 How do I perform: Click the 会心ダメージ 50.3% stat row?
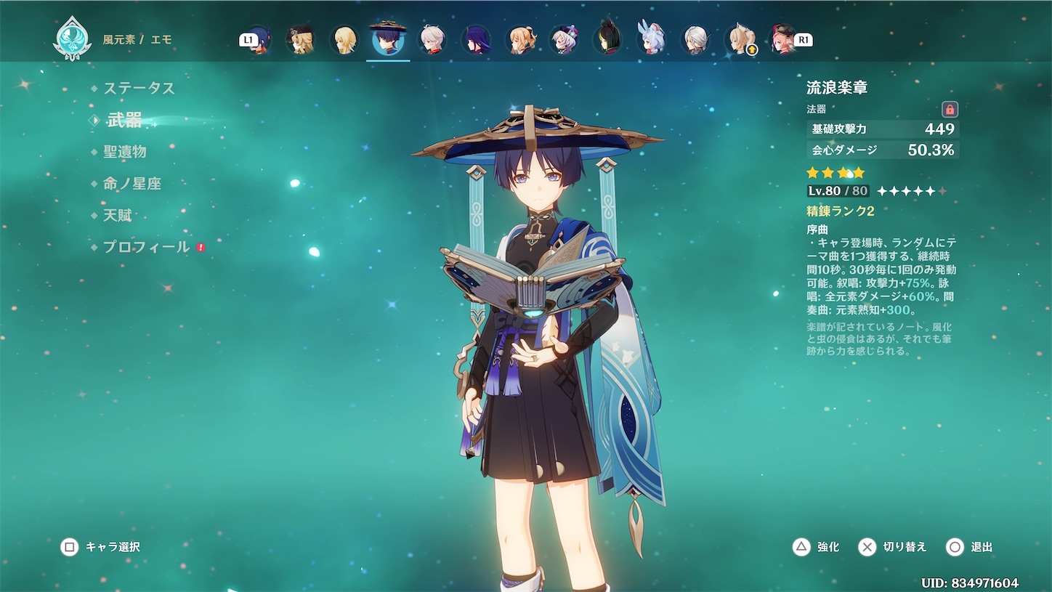click(x=882, y=150)
